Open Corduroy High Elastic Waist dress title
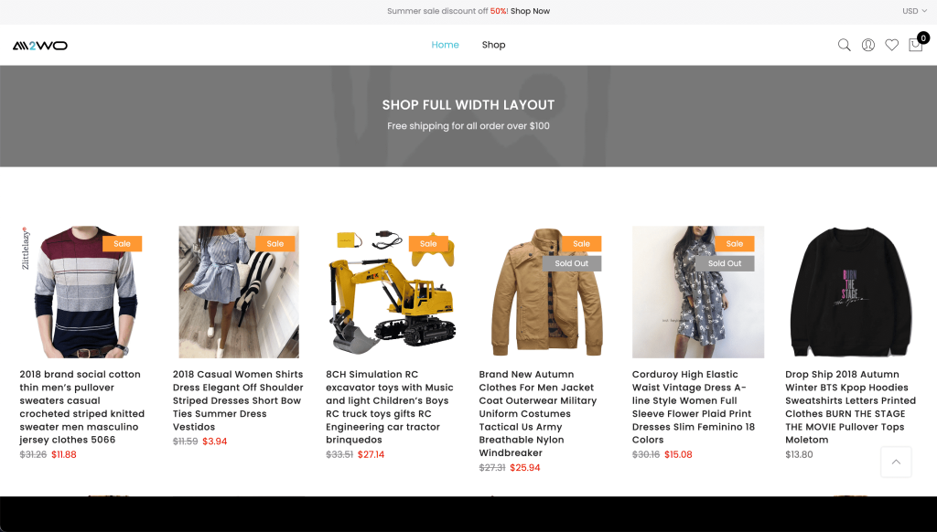Viewport: 937px width, 532px height. [694, 407]
